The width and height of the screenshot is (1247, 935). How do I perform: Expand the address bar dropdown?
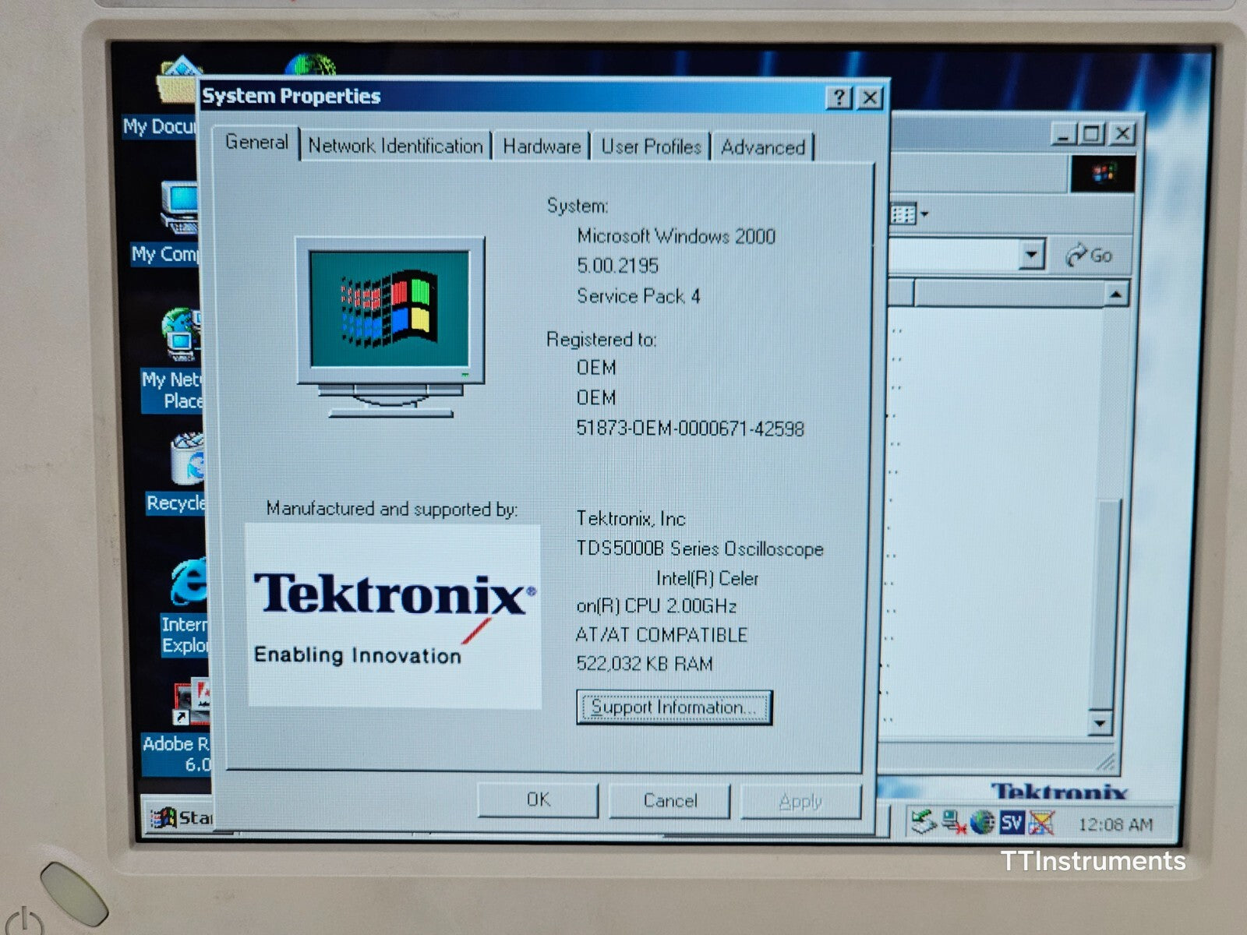tap(1033, 254)
